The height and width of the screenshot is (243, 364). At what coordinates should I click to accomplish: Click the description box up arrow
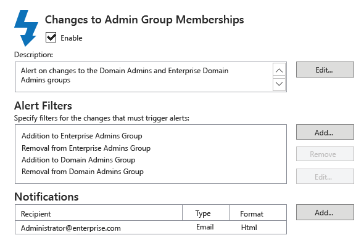pyautogui.click(x=279, y=70)
